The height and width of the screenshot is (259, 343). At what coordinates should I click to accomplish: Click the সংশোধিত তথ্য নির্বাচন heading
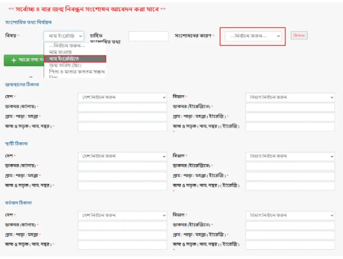[28, 22]
